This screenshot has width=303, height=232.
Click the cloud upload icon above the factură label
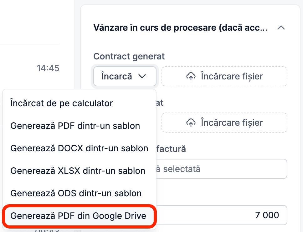pos(191,123)
